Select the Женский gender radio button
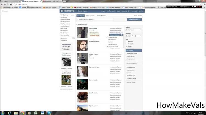This screenshot has width=206, height=115. click(x=127, y=42)
